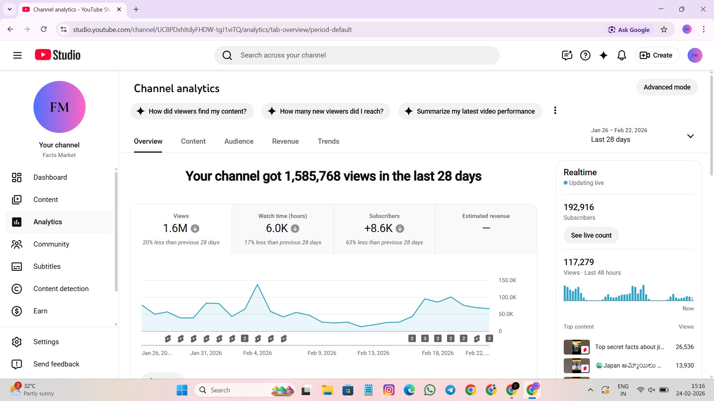Switch to the Audience tab
This screenshot has width=714, height=401.
tap(239, 141)
